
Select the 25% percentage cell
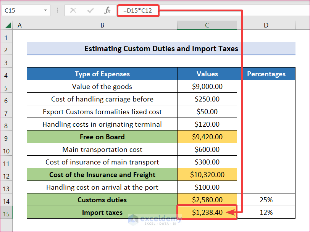pyautogui.click(x=266, y=200)
